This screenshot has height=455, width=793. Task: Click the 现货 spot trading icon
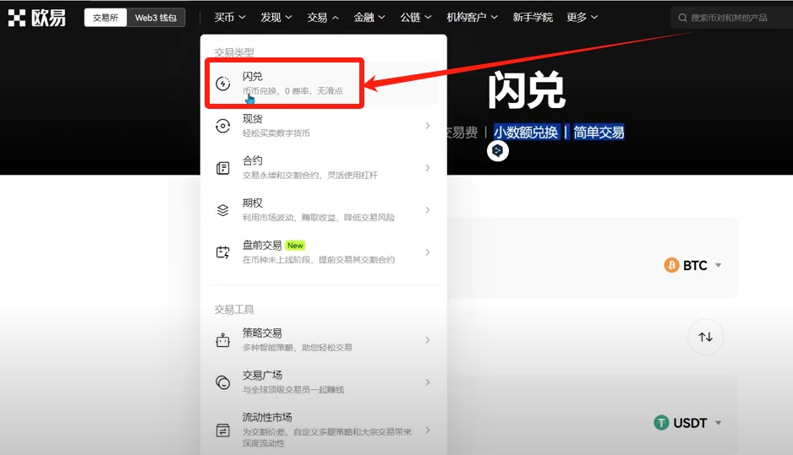pyautogui.click(x=223, y=126)
